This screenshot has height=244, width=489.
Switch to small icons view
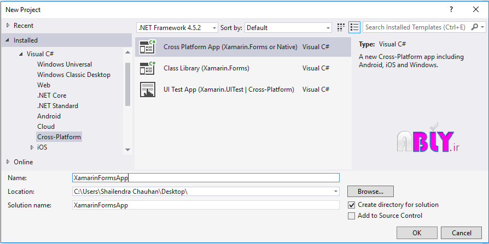tap(341, 27)
